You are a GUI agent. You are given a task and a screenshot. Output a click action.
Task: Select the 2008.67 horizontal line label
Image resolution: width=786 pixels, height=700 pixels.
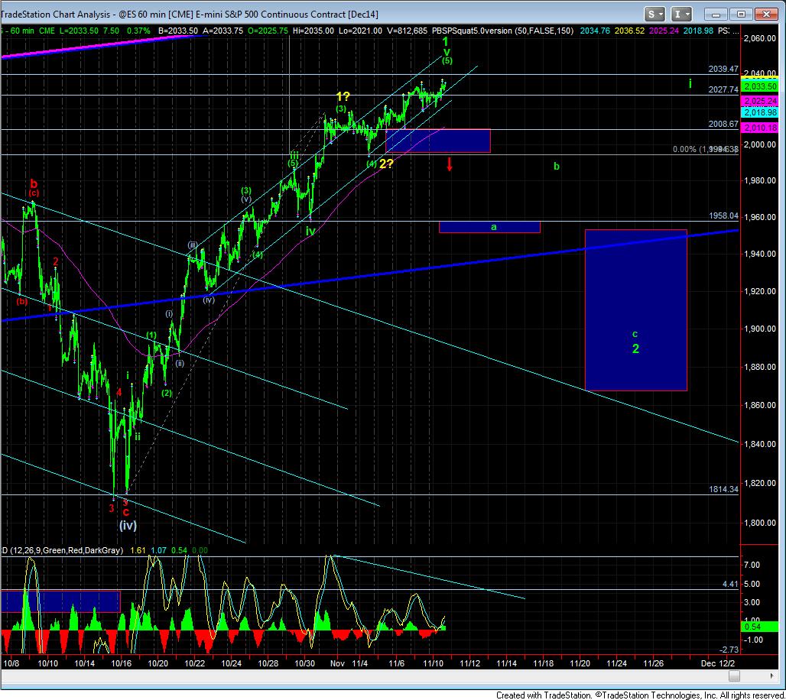click(x=723, y=124)
